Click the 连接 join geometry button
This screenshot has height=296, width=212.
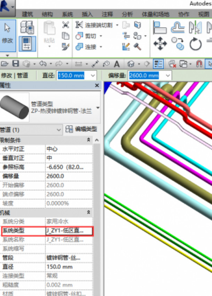click(x=87, y=47)
